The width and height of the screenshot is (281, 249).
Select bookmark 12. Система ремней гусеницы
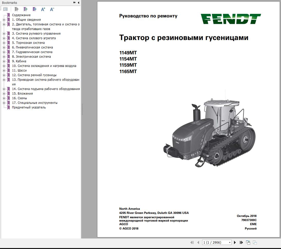tap(34, 75)
